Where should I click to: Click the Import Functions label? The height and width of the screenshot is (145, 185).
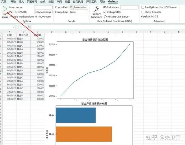pos(97,15)
